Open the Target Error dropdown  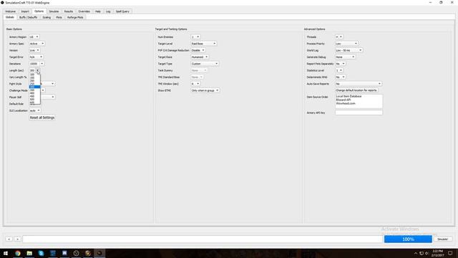[36, 57]
